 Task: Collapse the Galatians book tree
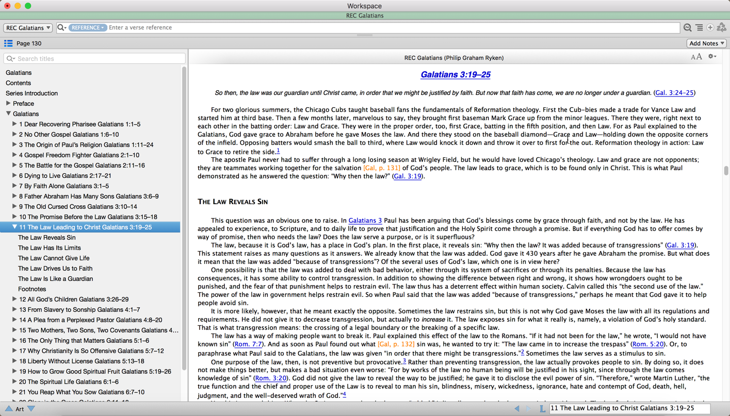click(x=8, y=114)
